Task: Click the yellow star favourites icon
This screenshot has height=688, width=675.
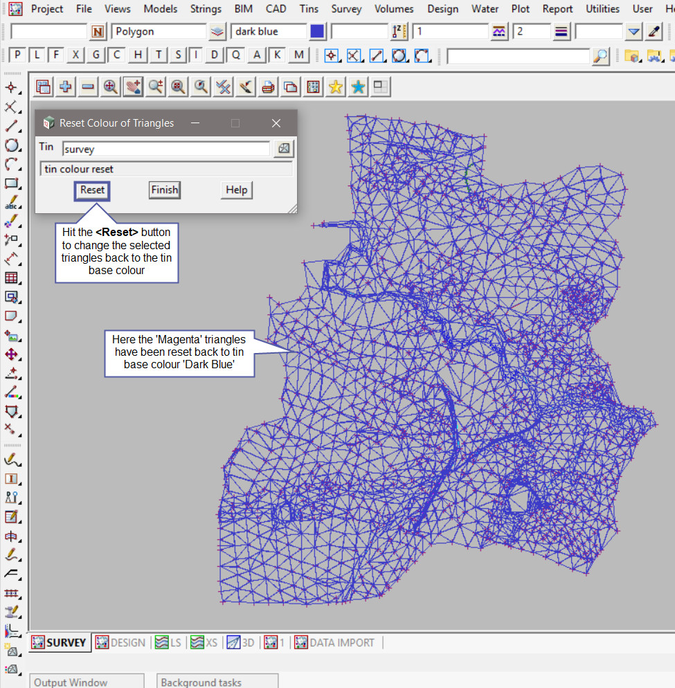Action: [335, 87]
